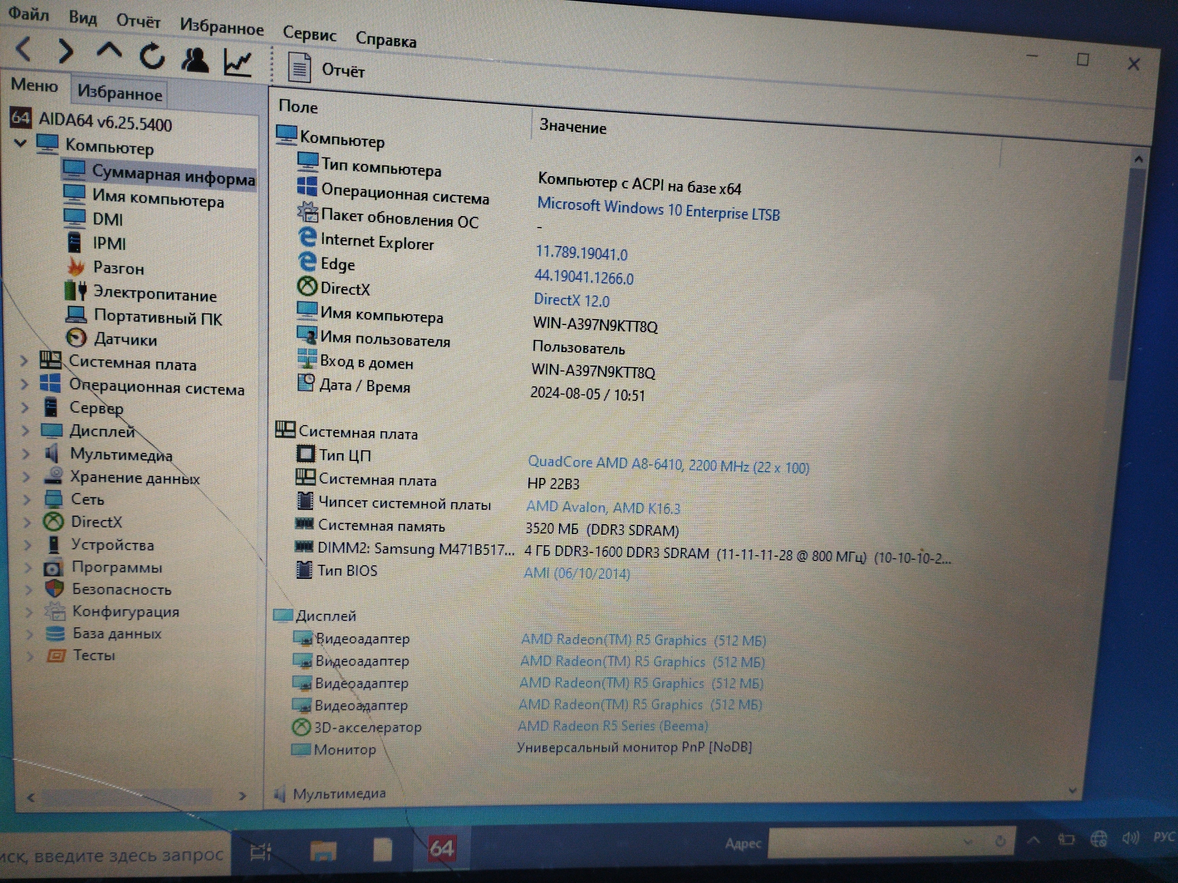Open the Вид menu
Viewport: 1178px width, 883px height.
pos(83,17)
